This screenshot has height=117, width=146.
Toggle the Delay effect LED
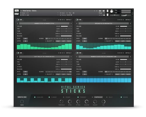[x=107, y=97]
